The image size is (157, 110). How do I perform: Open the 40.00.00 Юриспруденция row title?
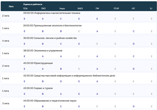click(x=38, y=63)
